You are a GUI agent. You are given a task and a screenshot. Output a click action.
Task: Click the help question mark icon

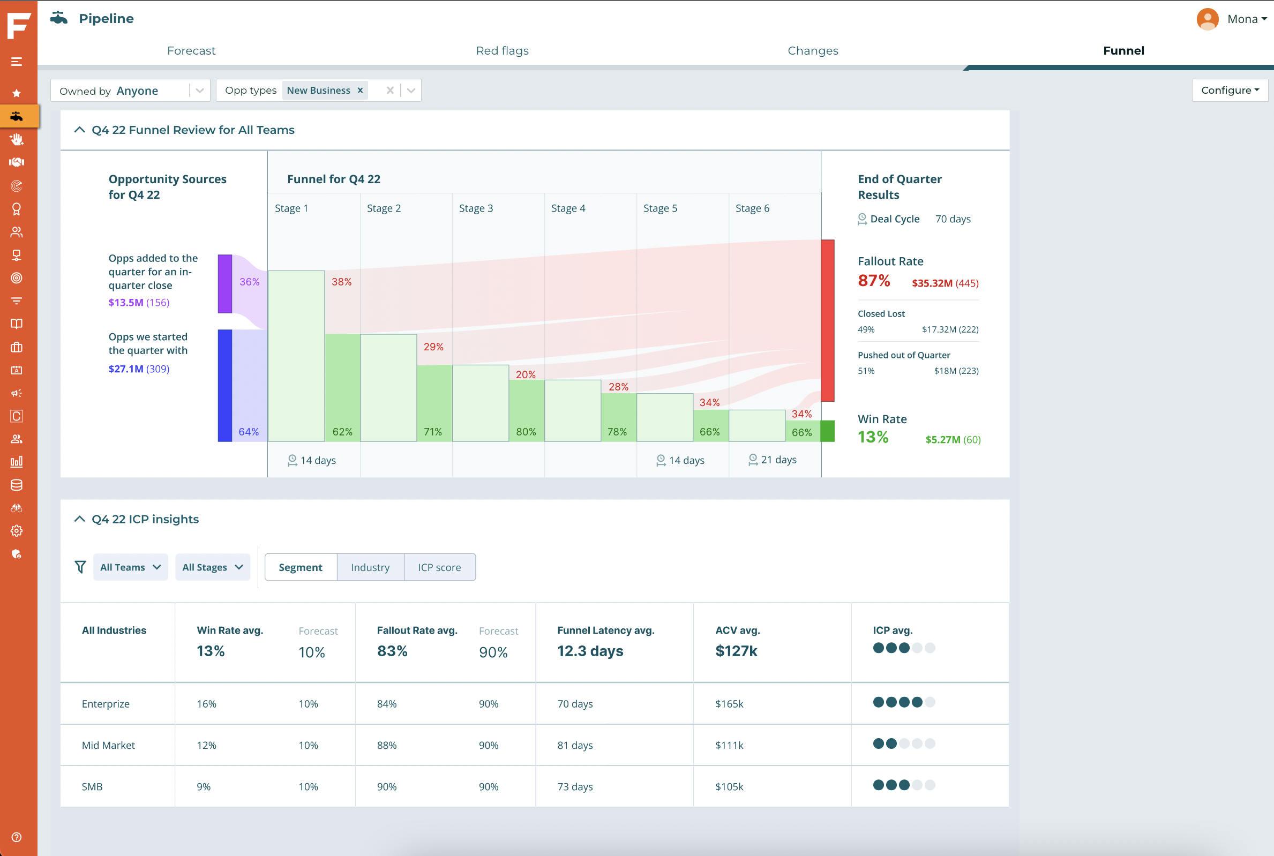point(17,837)
